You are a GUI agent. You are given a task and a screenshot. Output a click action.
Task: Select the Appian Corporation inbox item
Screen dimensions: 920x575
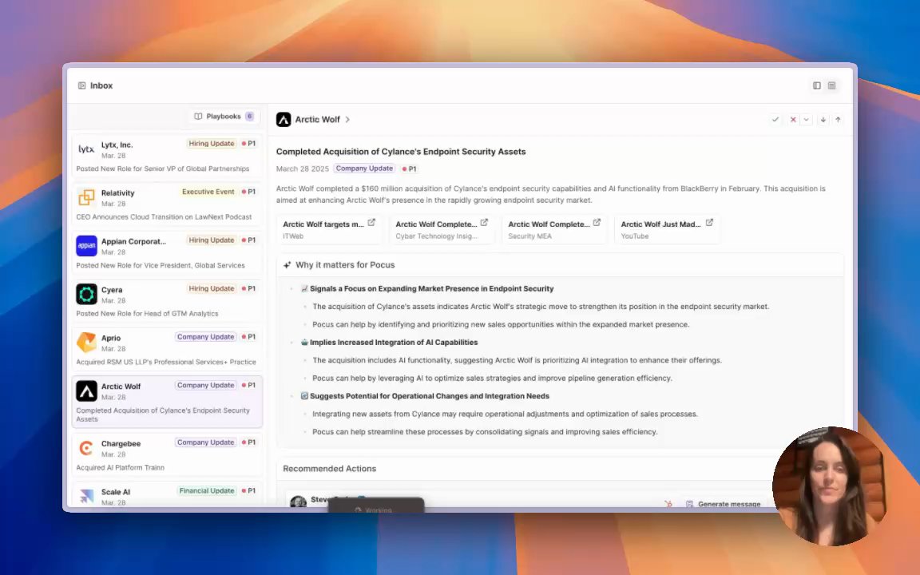pyautogui.click(x=167, y=253)
